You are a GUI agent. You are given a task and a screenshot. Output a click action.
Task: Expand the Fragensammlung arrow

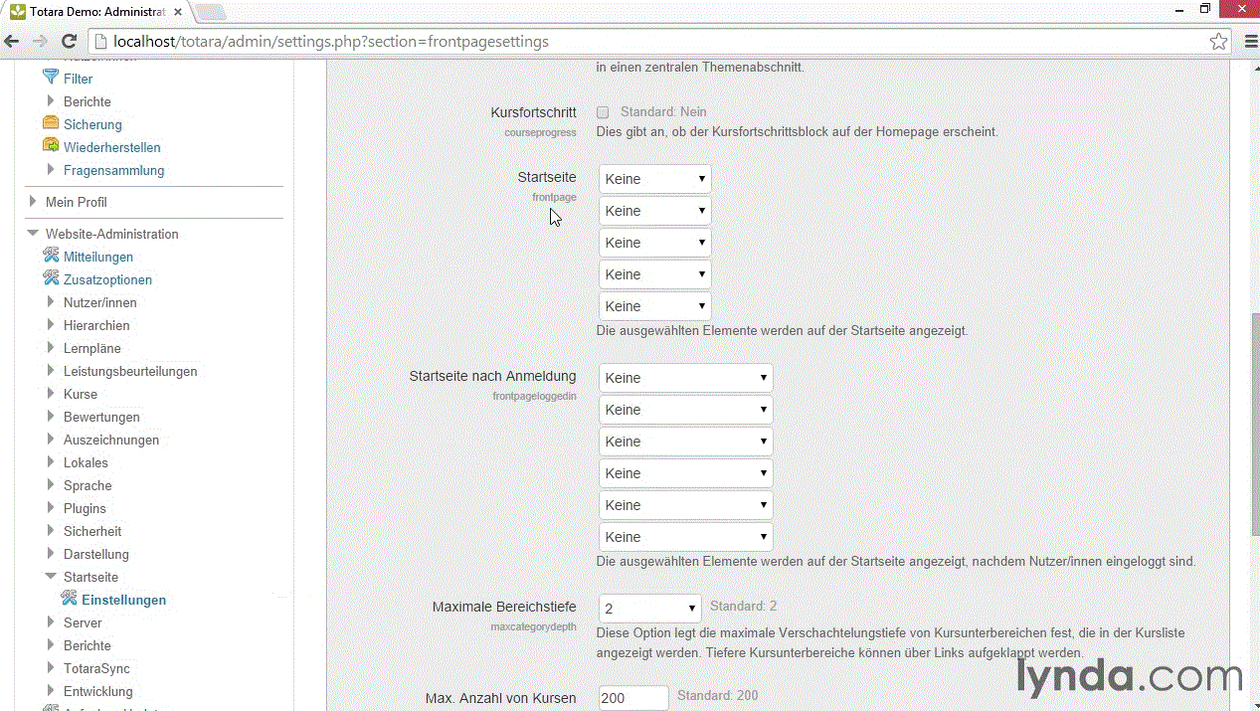click(x=51, y=170)
